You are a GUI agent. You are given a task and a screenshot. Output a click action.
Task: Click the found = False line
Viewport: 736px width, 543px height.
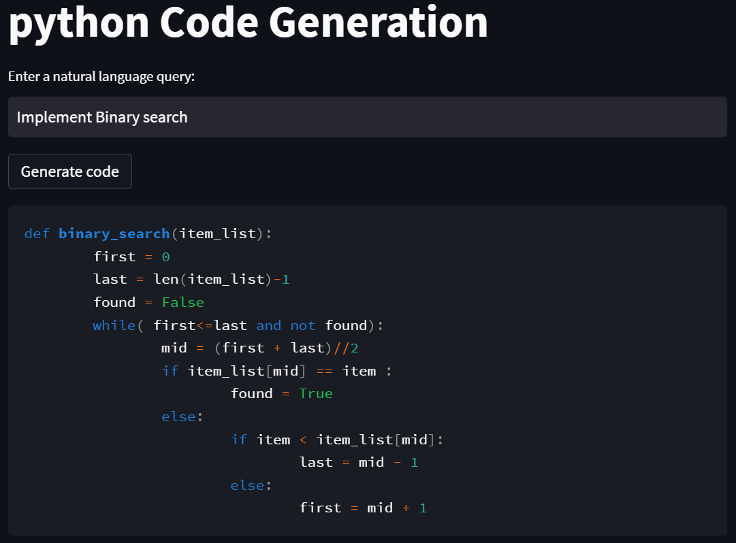point(148,302)
